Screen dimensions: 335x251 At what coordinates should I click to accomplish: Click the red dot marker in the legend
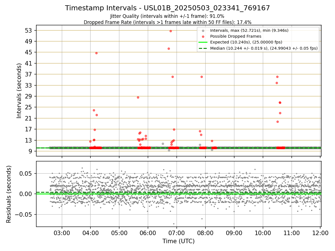(203, 37)
